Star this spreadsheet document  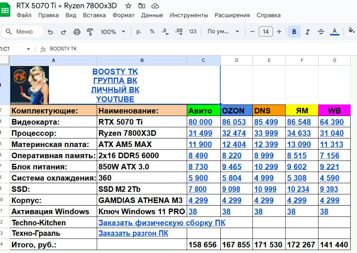128,6
